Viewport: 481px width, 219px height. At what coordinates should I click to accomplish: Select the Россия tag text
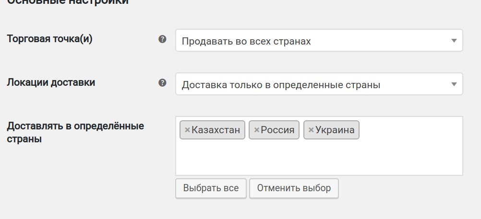(x=277, y=130)
